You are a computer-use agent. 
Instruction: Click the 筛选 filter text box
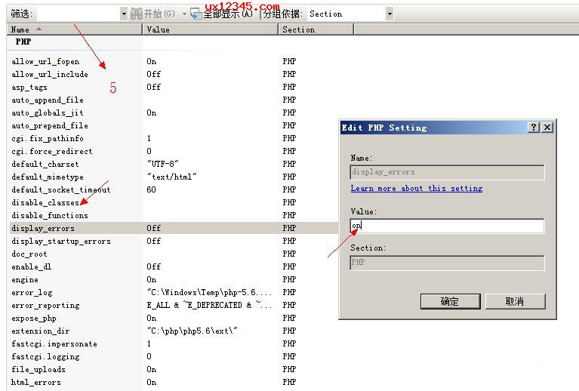[78, 14]
